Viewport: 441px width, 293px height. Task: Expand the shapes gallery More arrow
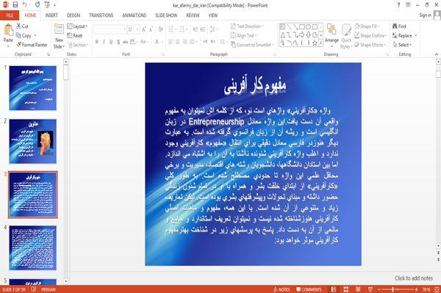pyautogui.click(x=320, y=43)
